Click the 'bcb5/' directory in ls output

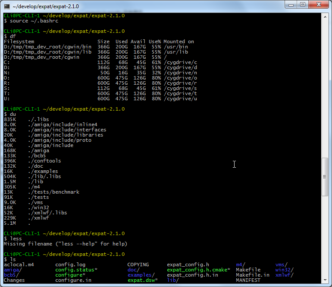[x=12, y=275]
